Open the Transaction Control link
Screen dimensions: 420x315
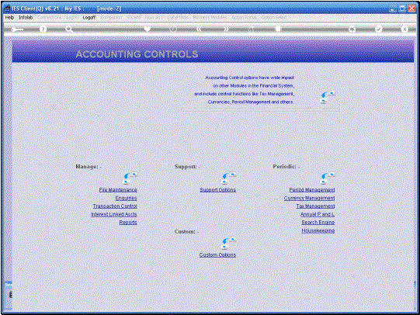tap(115, 206)
